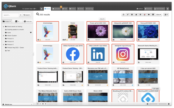Open the help question mark icon
The width and height of the screenshot is (174, 108).
(x=168, y=9)
